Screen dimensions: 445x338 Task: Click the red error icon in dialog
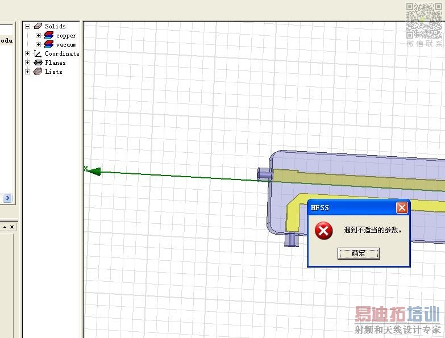tap(323, 231)
